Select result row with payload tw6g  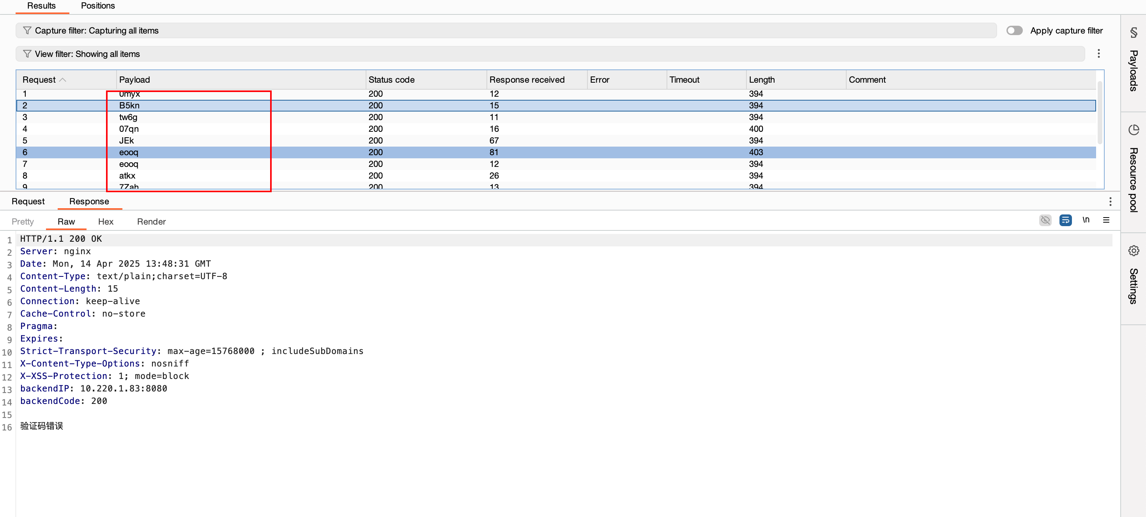556,117
